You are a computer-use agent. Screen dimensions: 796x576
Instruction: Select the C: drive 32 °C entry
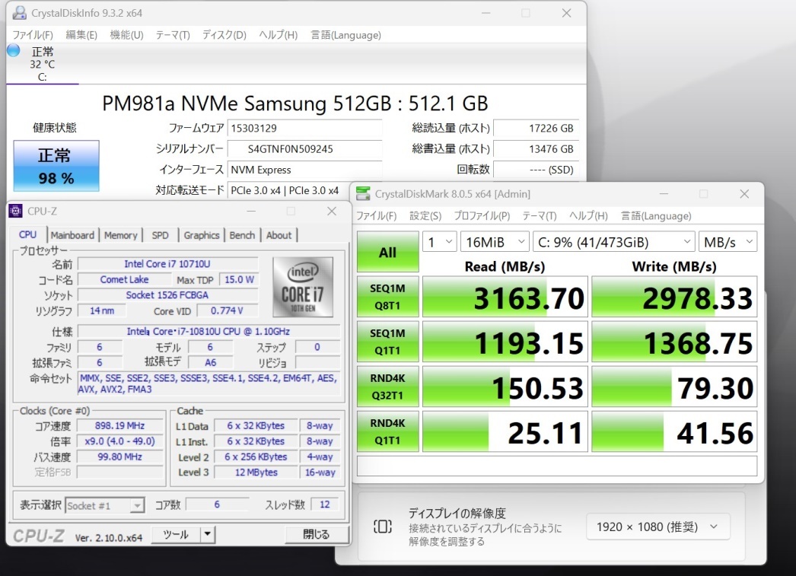coord(42,63)
